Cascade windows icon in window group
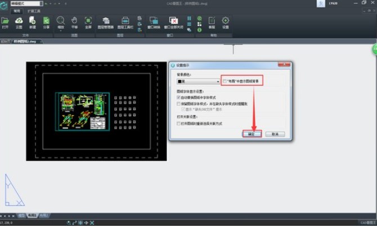377x227 pixels. tap(189, 30)
